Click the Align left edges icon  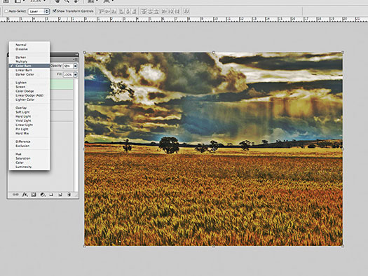point(122,11)
